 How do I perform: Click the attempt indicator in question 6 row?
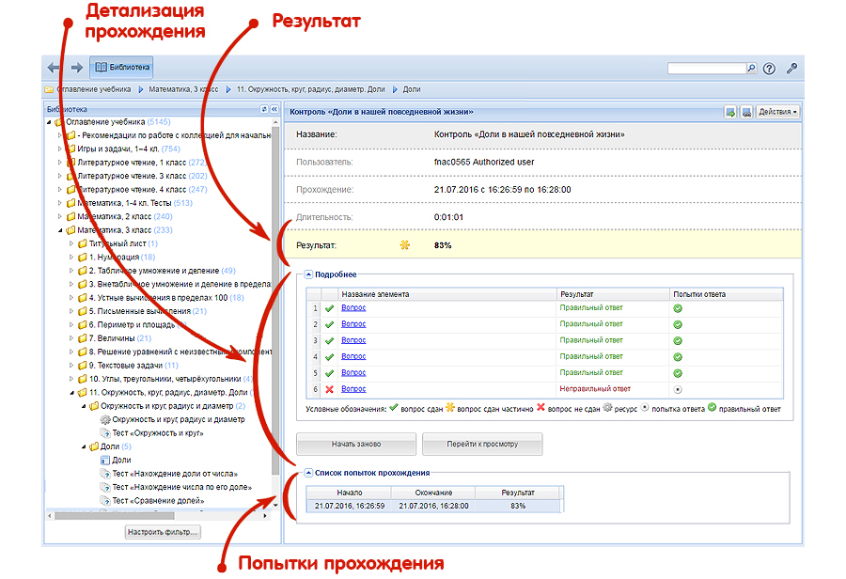(x=677, y=388)
